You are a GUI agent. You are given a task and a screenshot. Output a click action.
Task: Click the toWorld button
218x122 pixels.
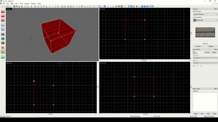[207, 53]
